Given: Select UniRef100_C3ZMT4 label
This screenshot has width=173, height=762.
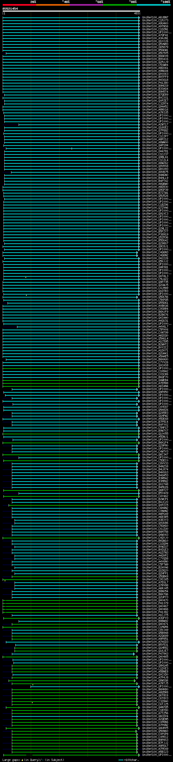Looking at the screenshot, I should click(x=155, y=104).
